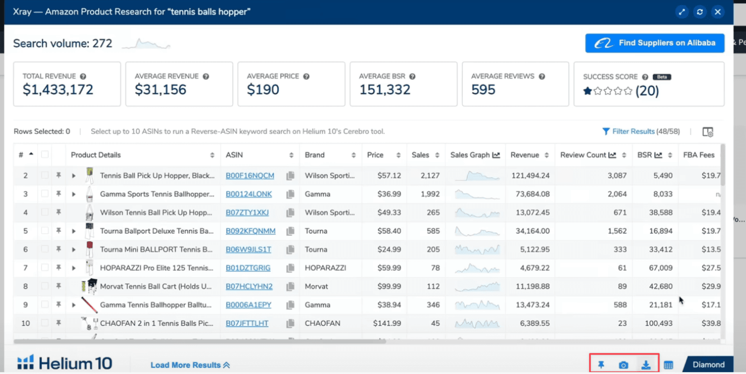Open ASIN link B07HCLYHN2
Image resolution: width=746 pixels, height=374 pixels.
pyautogui.click(x=249, y=286)
